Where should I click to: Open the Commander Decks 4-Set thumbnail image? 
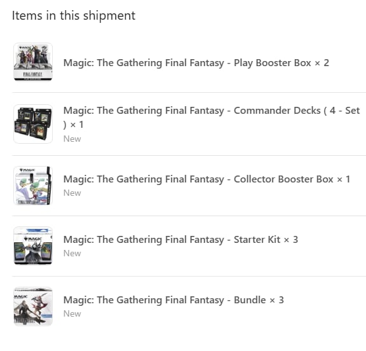tap(33, 124)
